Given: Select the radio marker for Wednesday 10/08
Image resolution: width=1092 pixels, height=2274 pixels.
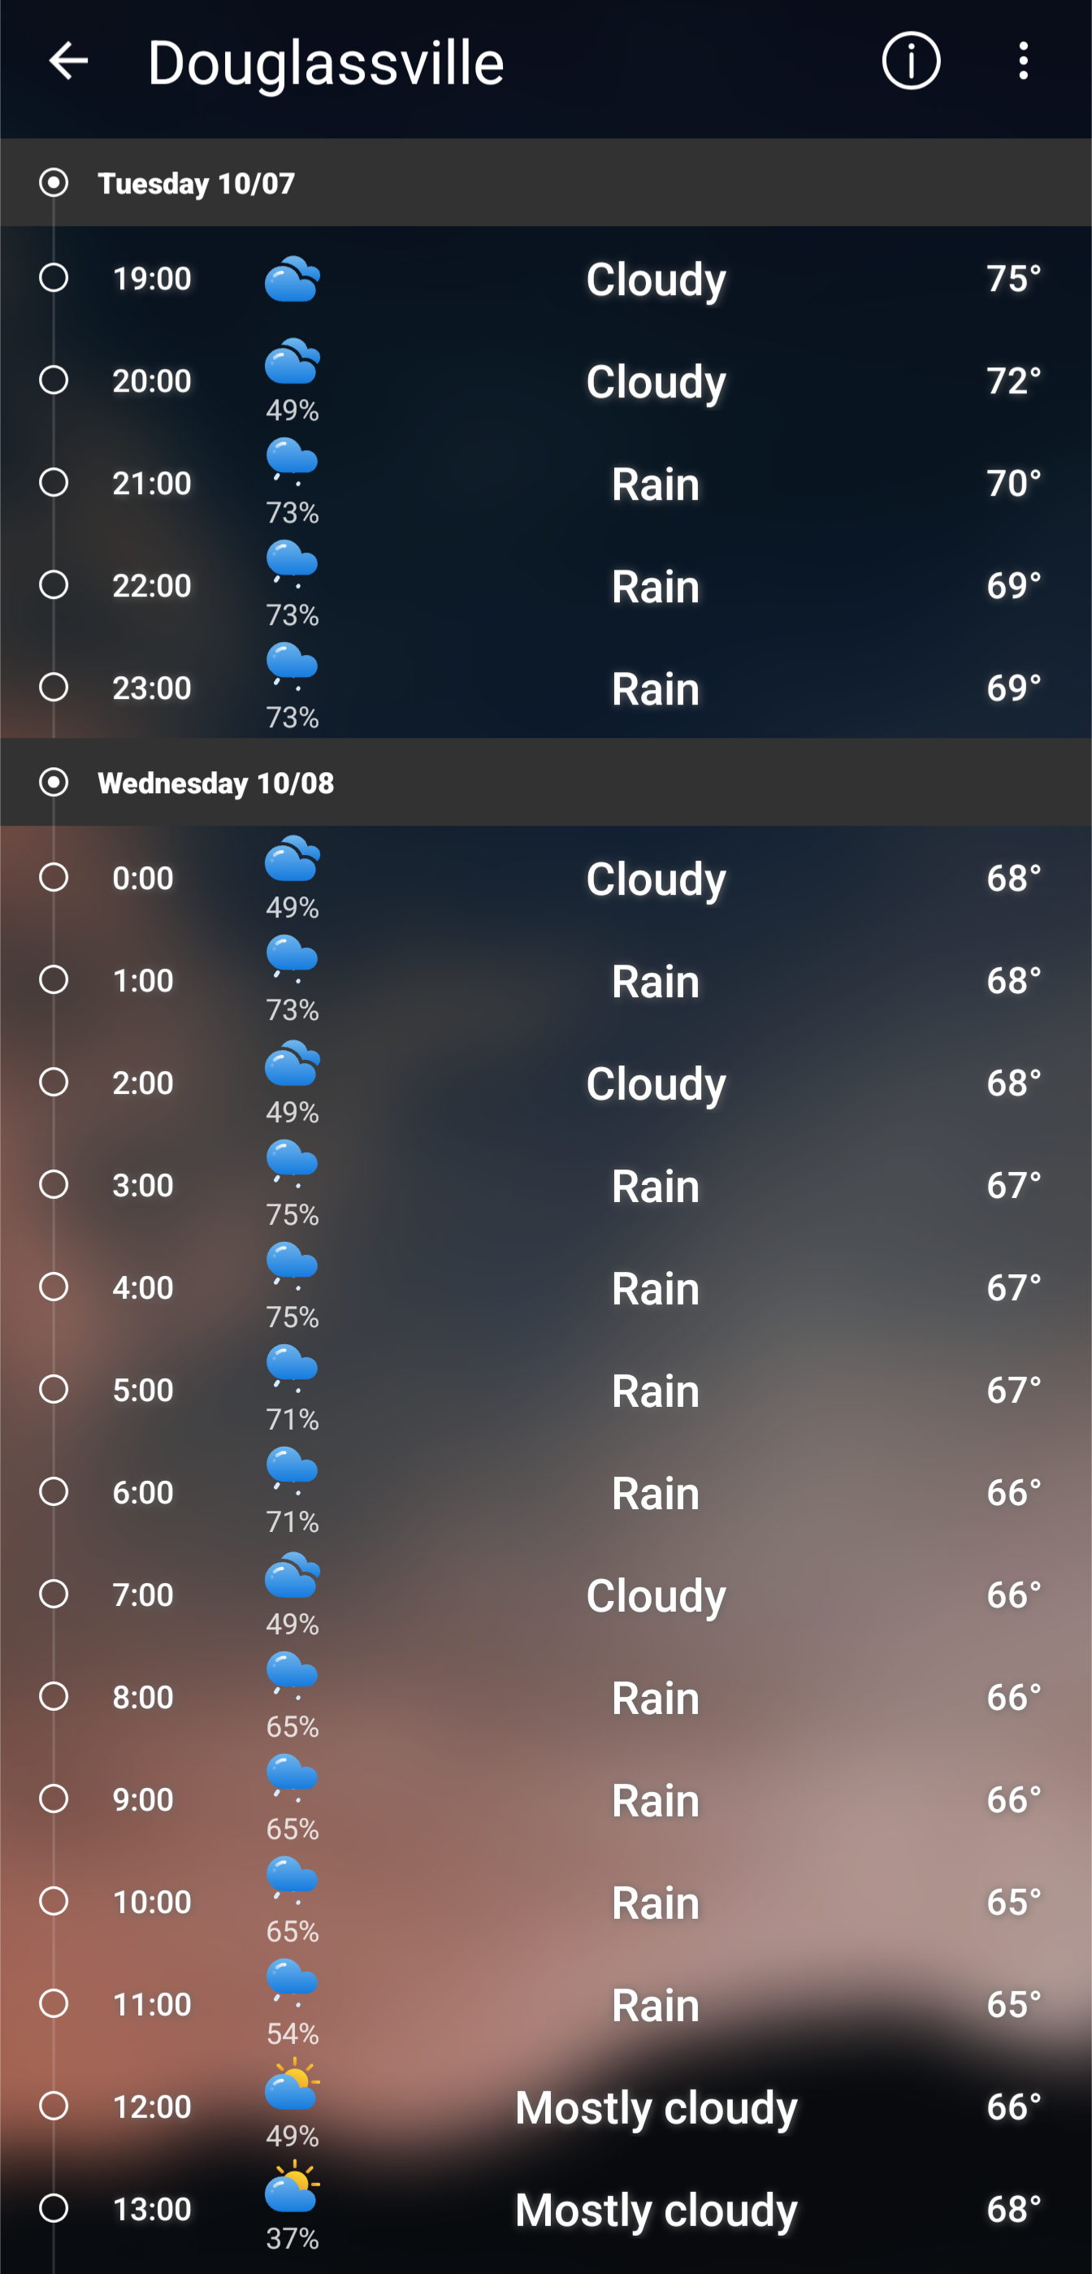Looking at the screenshot, I should click(54, 782).
